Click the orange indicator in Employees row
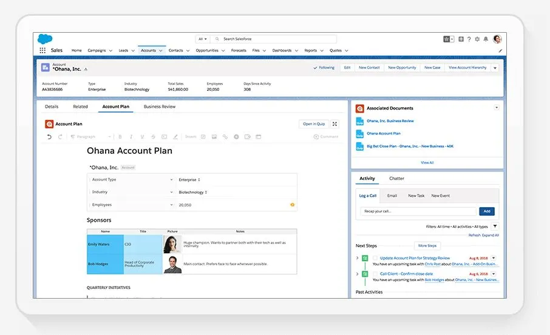The height and width of the screenshot is (335, 550). pyautogui.click(x=292, y=205)
